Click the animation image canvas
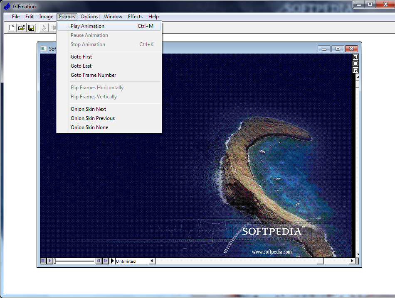 pyautogui.click(x=196, y=155)
